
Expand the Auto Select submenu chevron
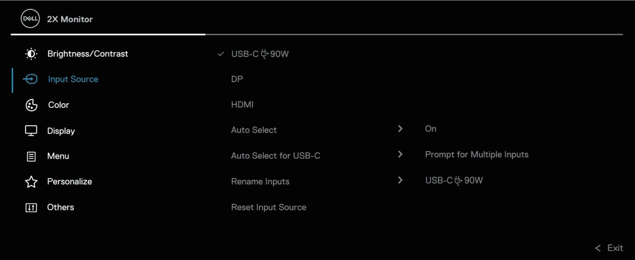400,129
